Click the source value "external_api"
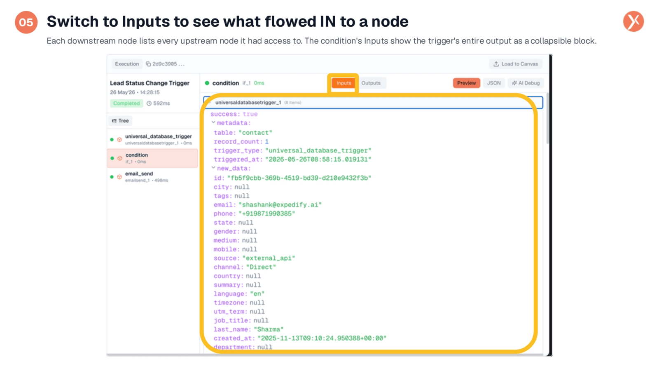 tap(269, 258)
